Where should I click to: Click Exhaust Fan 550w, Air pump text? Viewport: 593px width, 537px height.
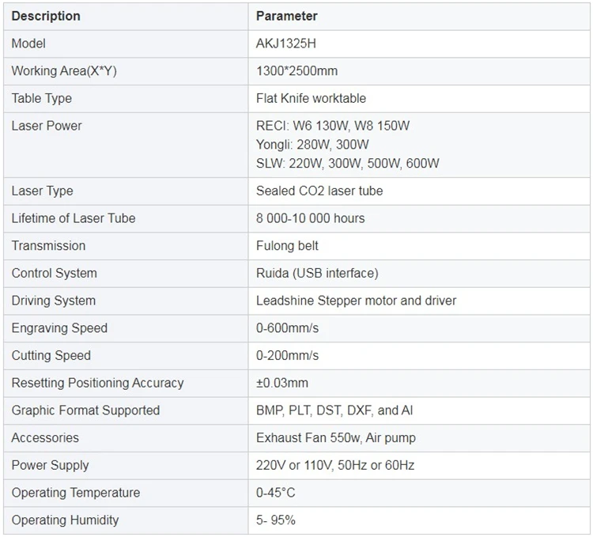click(335, 438)
